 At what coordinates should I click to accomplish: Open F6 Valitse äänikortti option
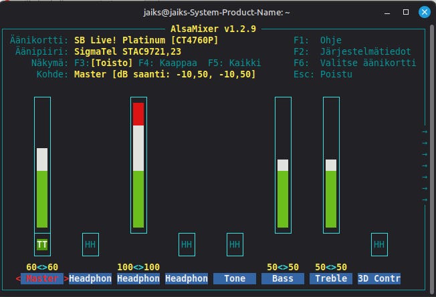355,63
